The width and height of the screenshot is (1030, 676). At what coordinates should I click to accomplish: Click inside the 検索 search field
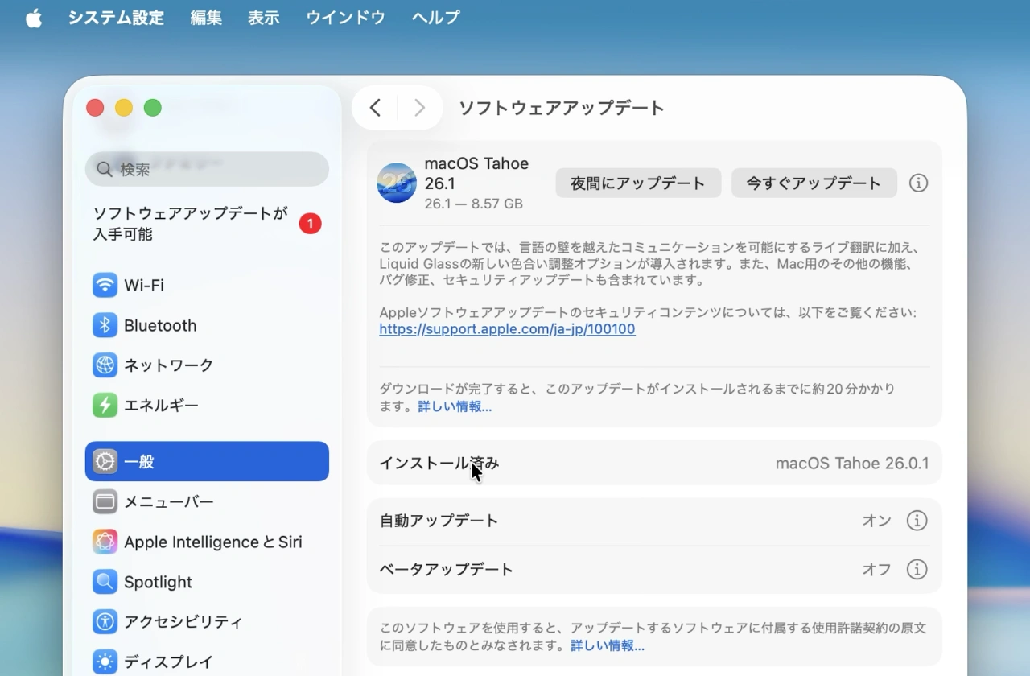[x=207, y=169]
